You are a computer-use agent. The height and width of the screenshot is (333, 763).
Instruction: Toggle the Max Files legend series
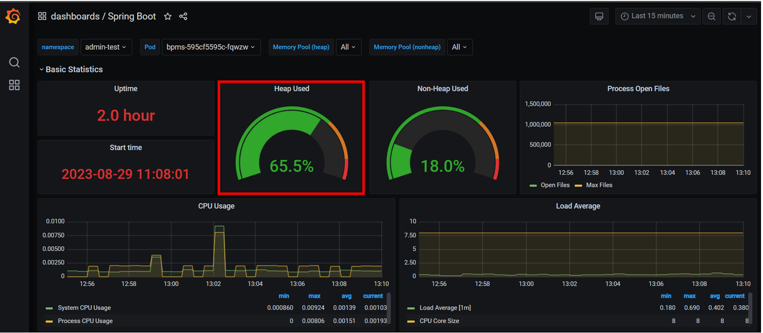(599, 185)
